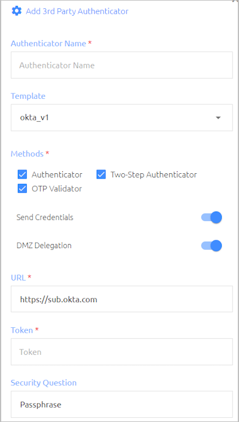239x422 pixels.
Task: Click the Methods section label
Action: click(27, 153)
